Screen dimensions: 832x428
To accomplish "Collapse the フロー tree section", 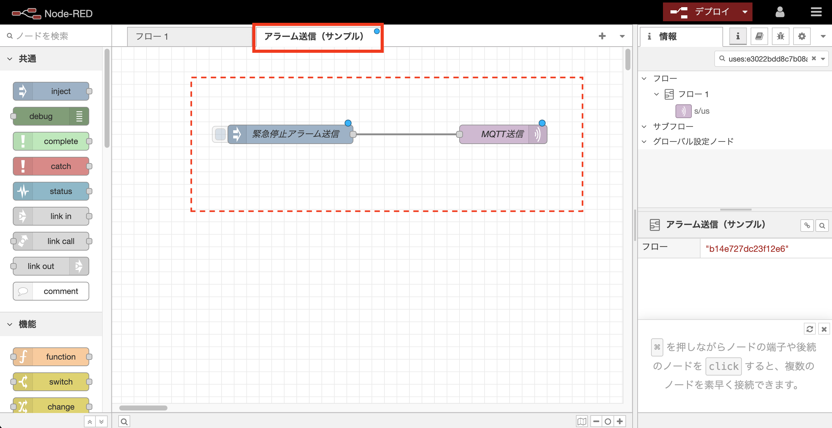I will 645,79.
